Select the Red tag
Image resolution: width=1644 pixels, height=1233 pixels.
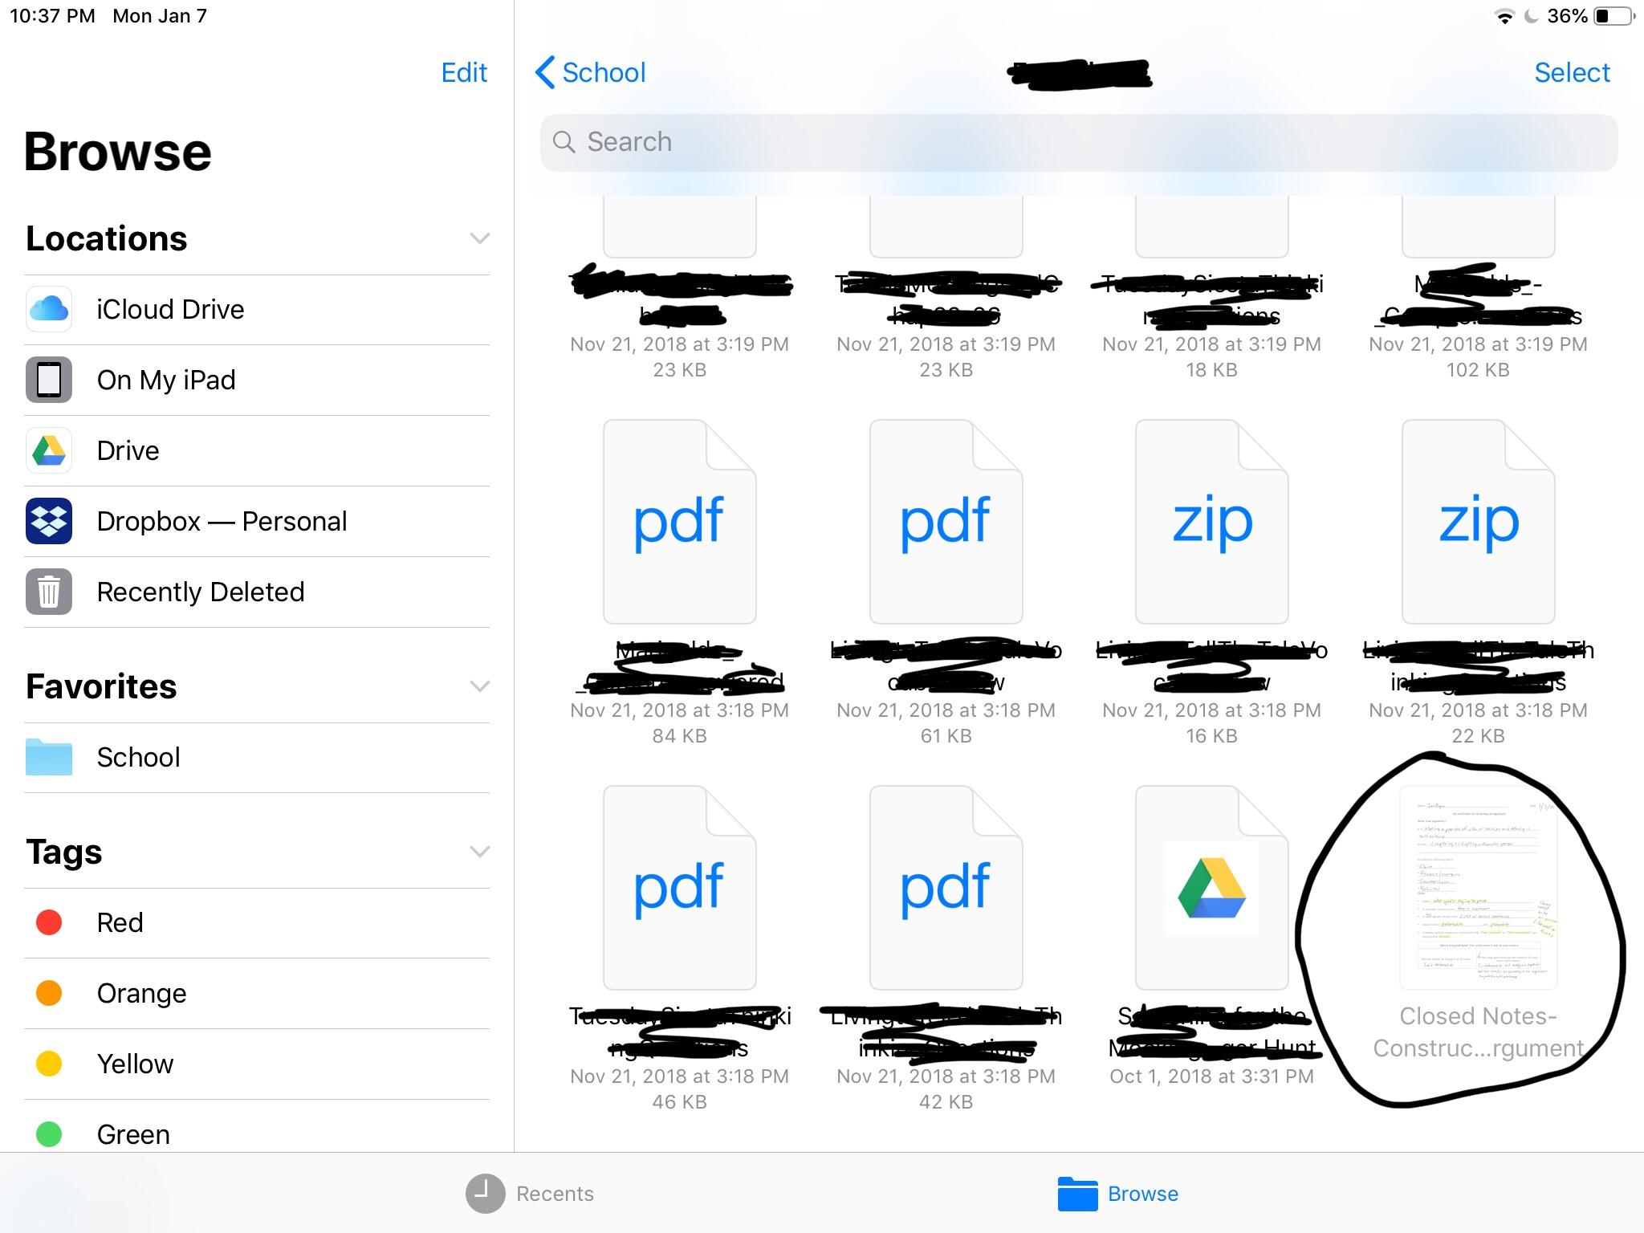[x=120, y=923]
